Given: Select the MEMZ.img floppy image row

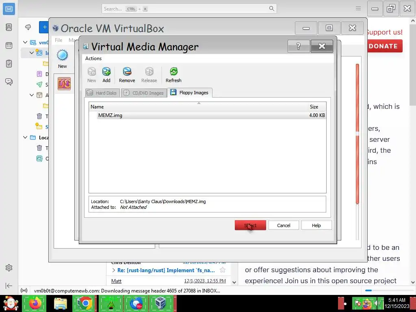Looking at the screenshot, I should click(x=211, y=115).
